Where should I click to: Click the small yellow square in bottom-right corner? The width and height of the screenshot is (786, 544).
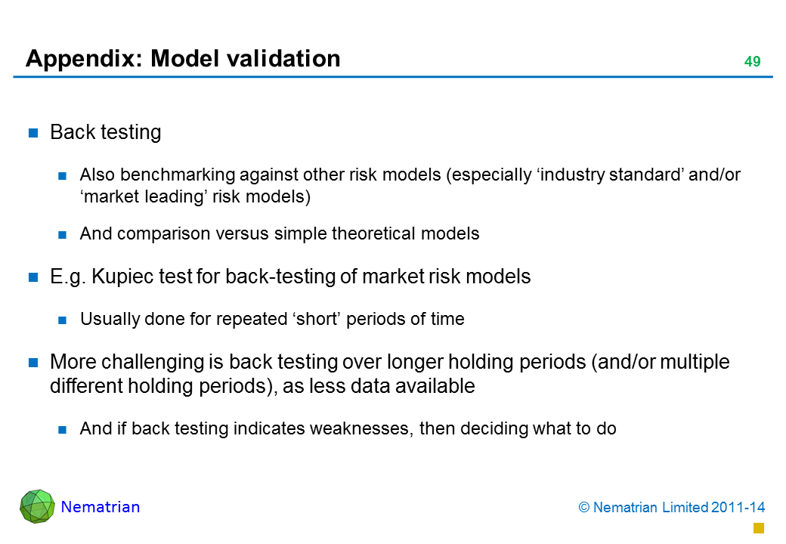coord(760,527)
